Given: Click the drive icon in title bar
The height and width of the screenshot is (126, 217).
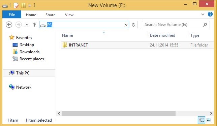Looking at the screenshot, I should pos(5,6).
